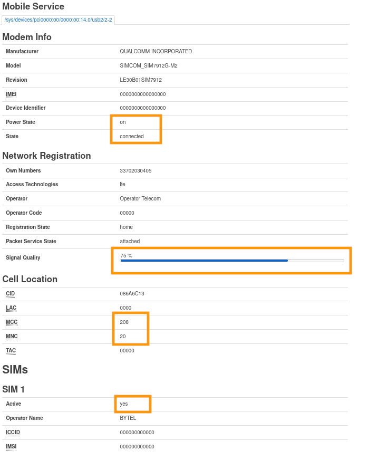Click the IMSI abbreviation label

(12, 446)
